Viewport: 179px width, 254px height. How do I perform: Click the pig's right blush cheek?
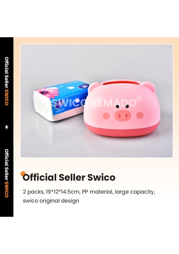tap(140, 115)
